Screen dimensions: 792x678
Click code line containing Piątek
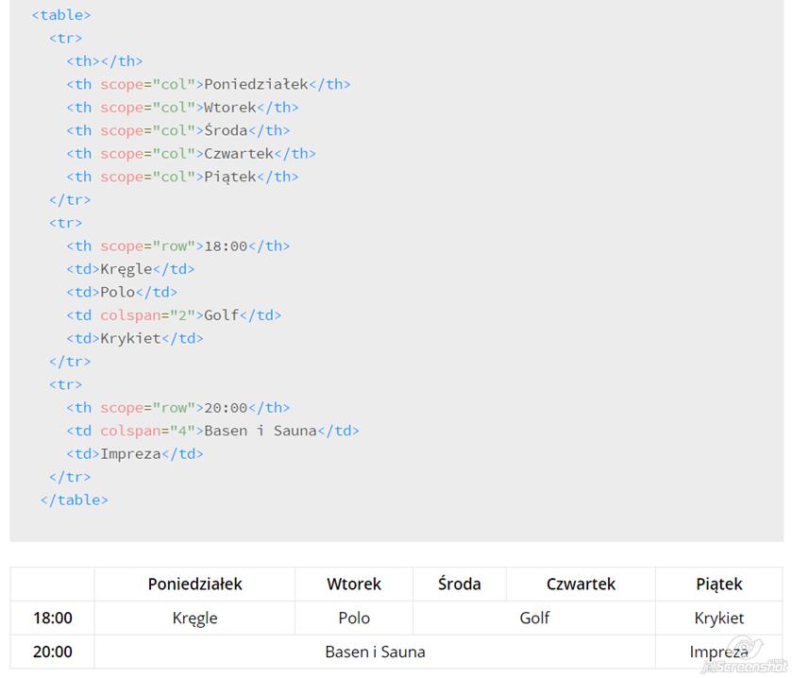tap(182, 177)
